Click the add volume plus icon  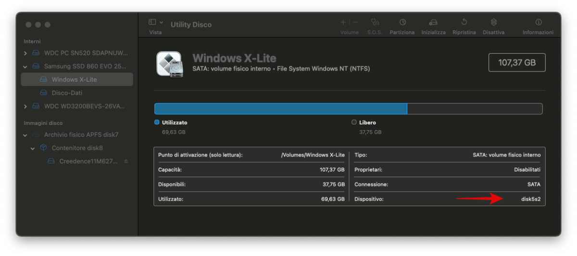tap(343, 22)
